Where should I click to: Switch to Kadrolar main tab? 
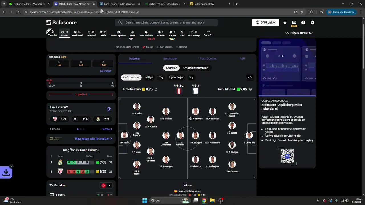click(x=135, y=58)
